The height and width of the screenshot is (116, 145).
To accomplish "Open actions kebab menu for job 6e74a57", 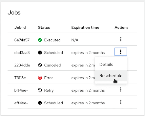I will coord(121,39).
